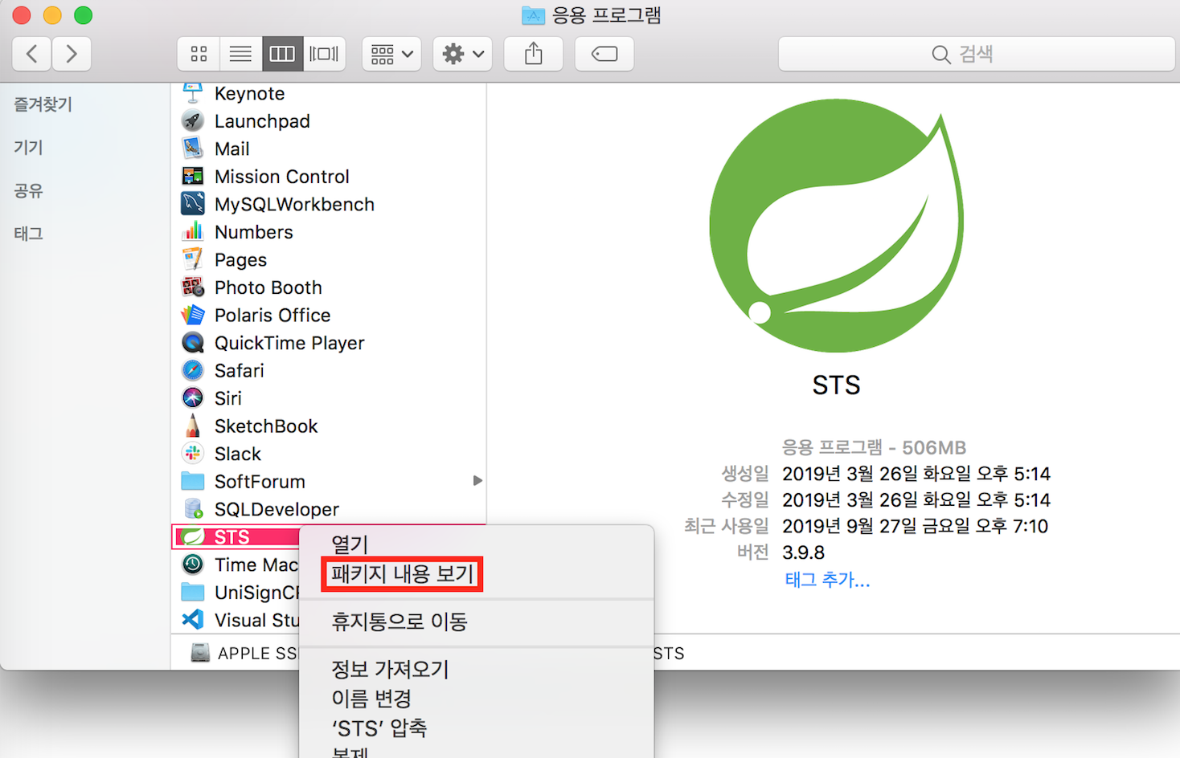This screenshot has height=758, width=1180.
Task: Click the Edit Tags toolbar button
Action: 604,54
